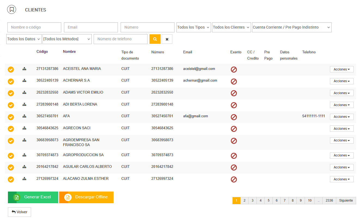Toggle orange checkmark for ACEISTEL ANA MARIA

[x=11, y=70]
